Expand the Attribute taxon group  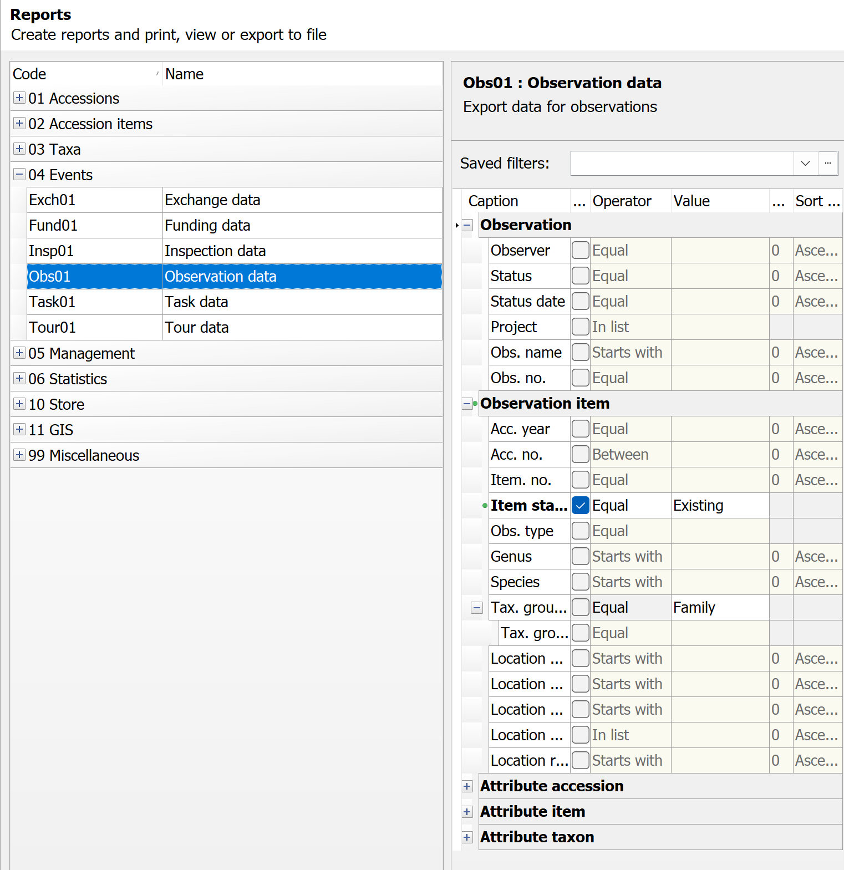(467, 838)
